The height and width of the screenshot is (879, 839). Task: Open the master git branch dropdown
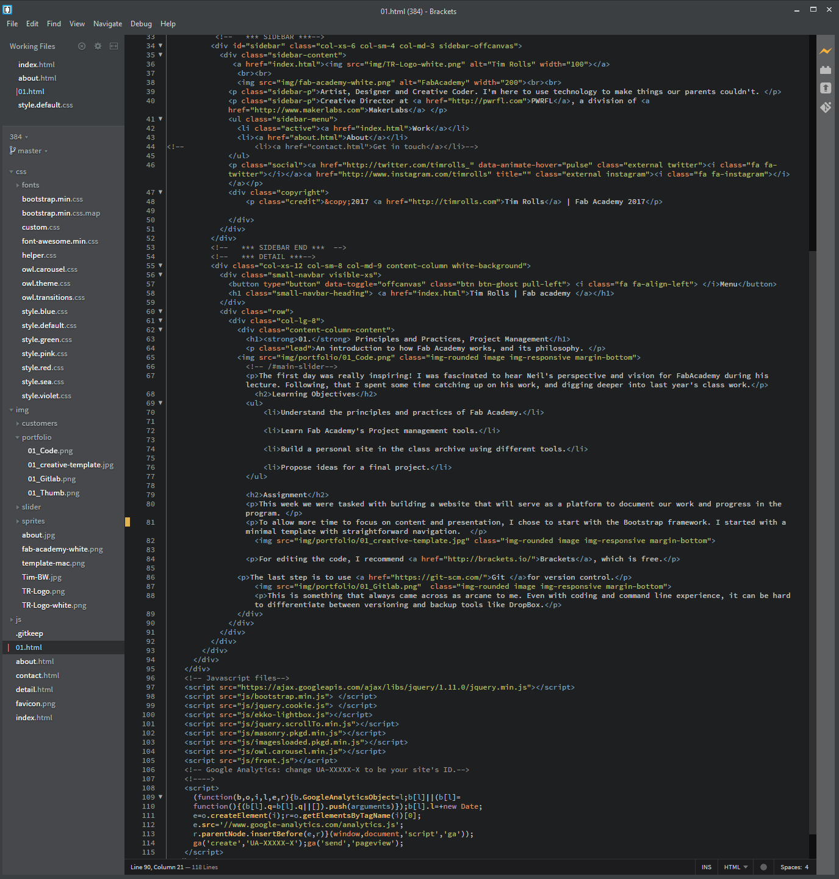(x=29, y=151)
